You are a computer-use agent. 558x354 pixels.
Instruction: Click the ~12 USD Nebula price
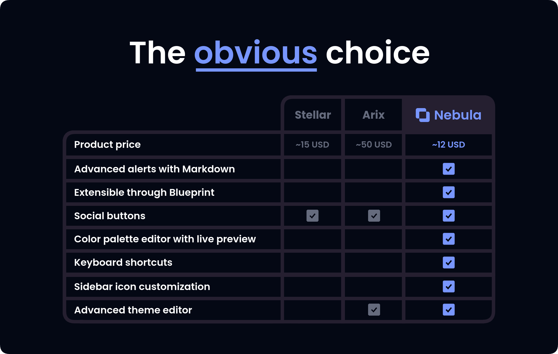(x=448, y=145)
